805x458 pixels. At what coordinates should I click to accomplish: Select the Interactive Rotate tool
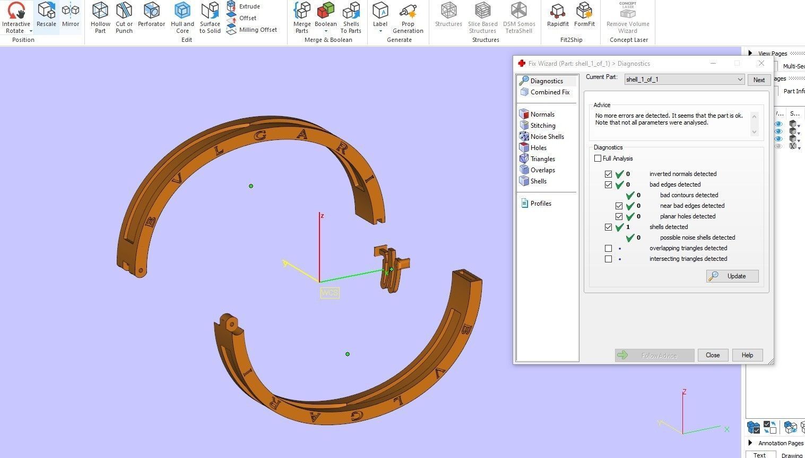point(16,17)
